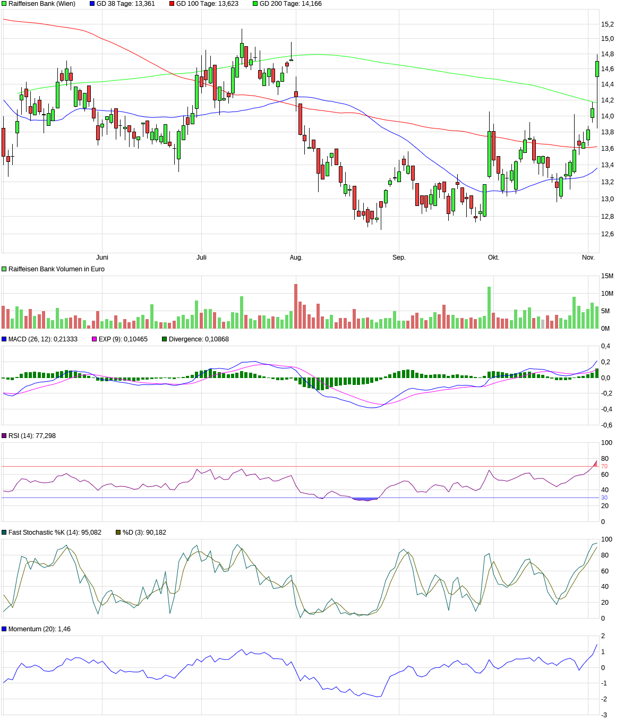This screenshot has width=624, height=721.
Task: Select the Momentum (20) legend icon
Action: [x=4, y=628]
